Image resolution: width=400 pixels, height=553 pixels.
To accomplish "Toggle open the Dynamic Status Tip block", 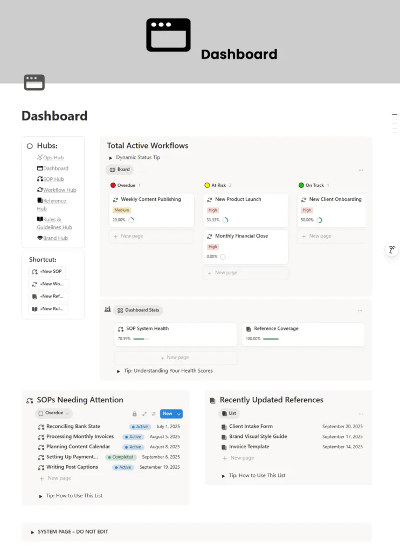I will coord(111,158).
